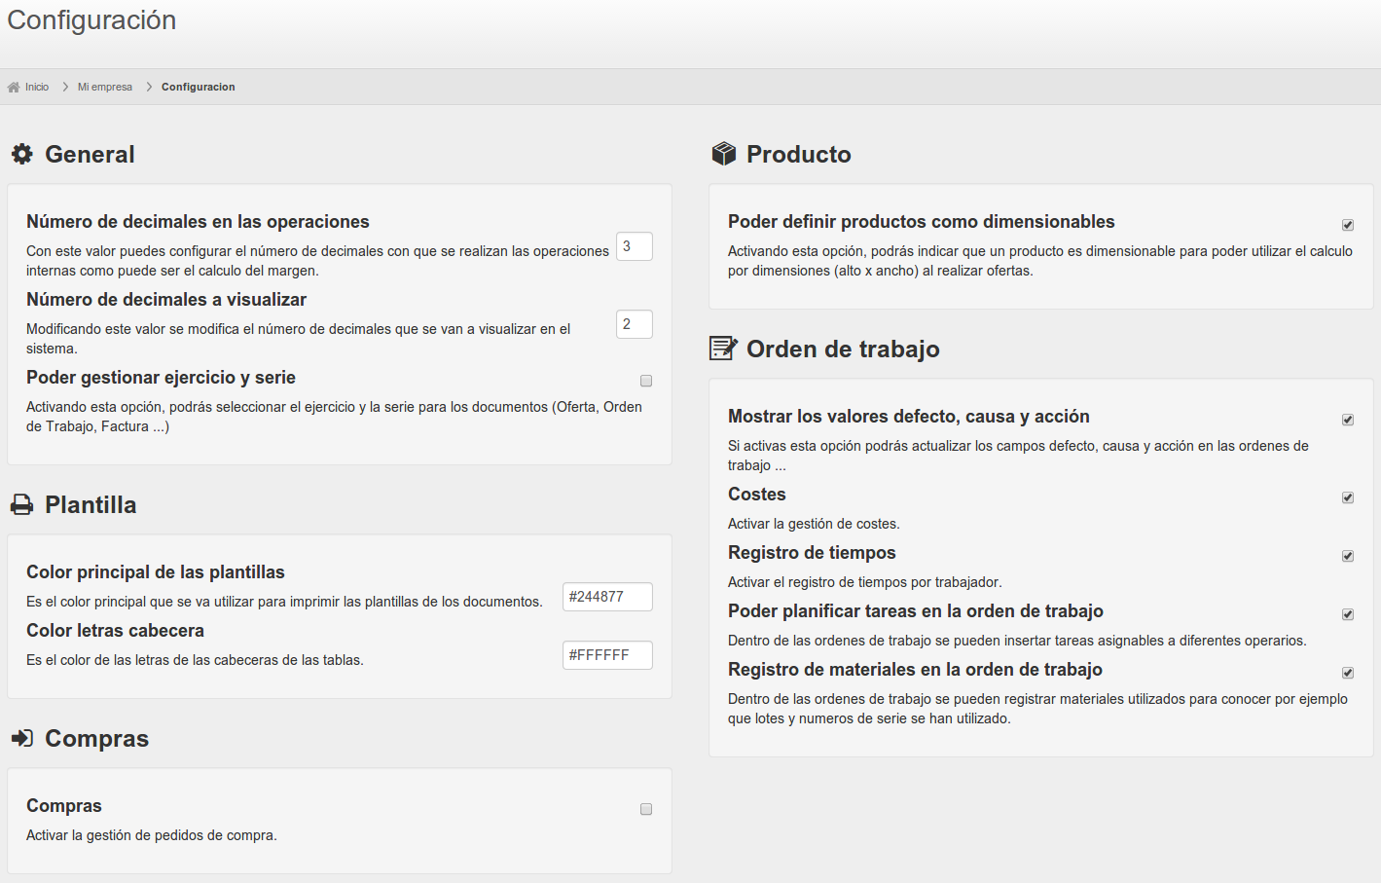The image size is (1381, 883).
Task: Click the text 'Activar la gestión de costes.'
Action: [814, 524]
